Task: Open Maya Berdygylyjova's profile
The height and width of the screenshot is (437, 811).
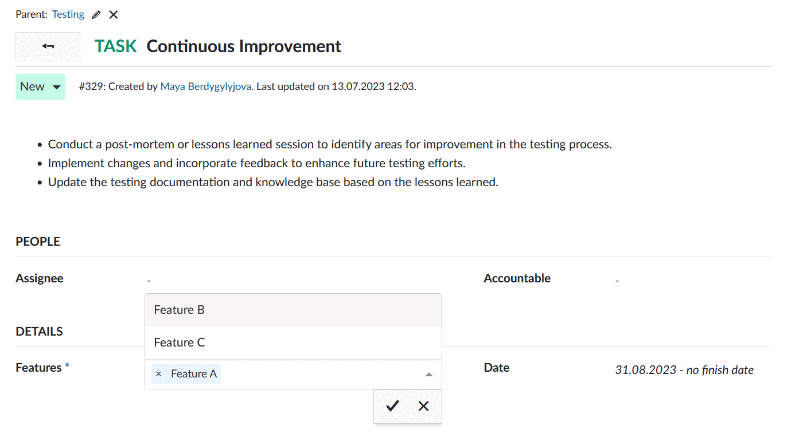Action: point(205,86)
